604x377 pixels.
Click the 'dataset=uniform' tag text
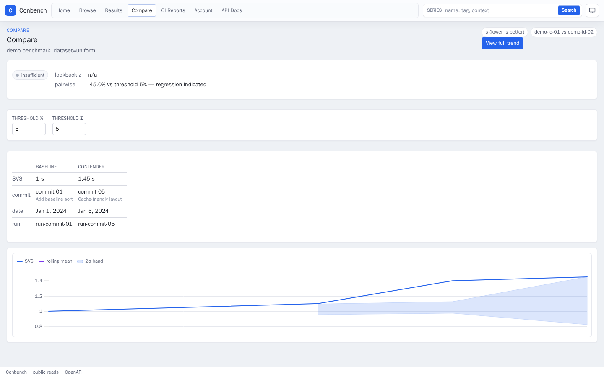(74, 51)
